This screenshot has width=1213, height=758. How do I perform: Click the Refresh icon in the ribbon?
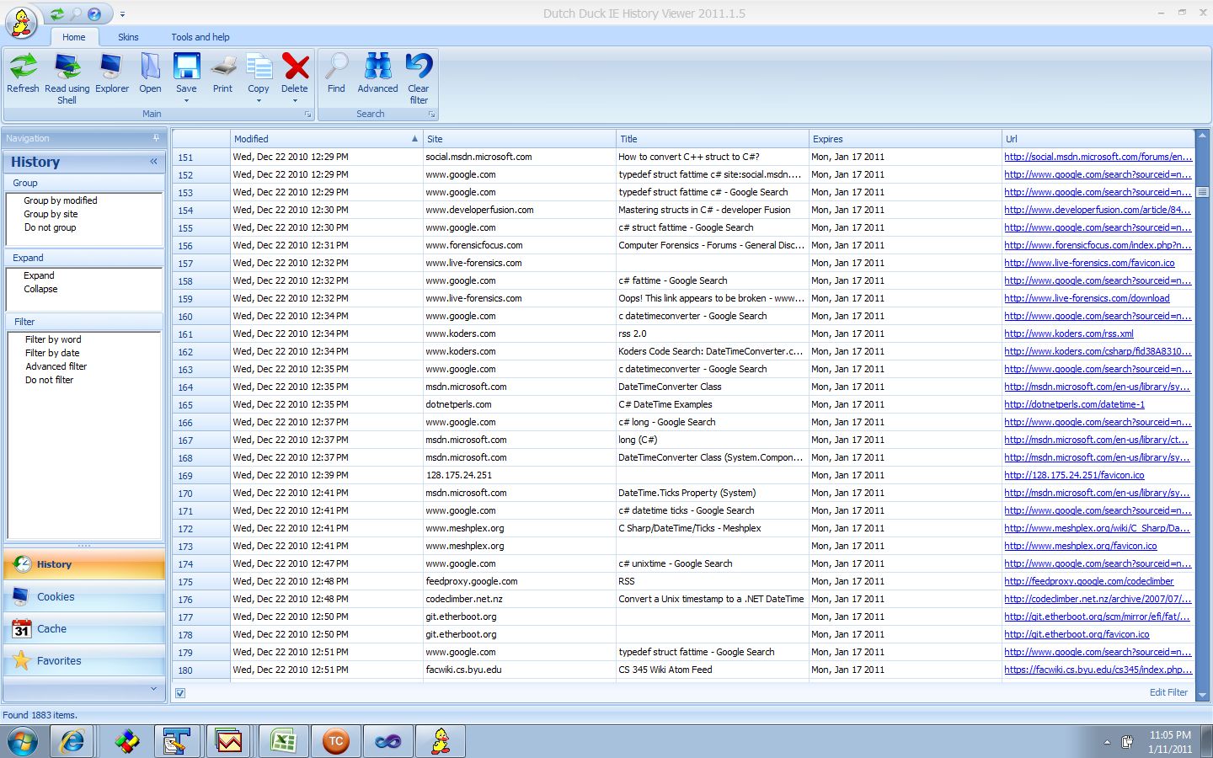coord(23,67)
